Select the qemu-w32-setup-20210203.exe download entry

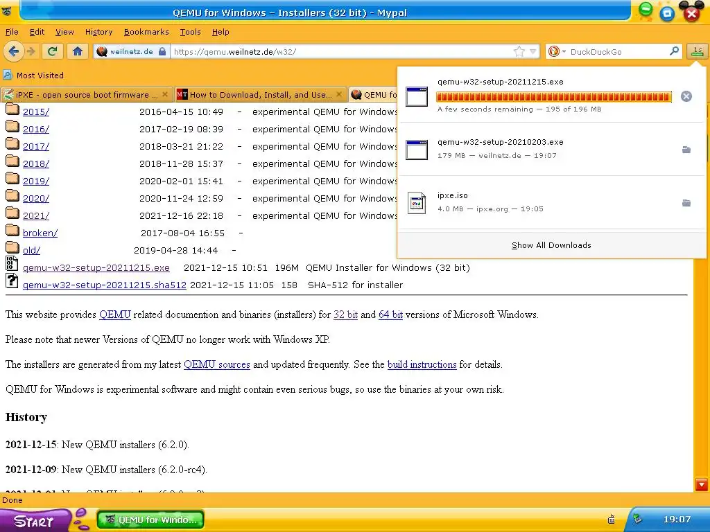(551, 150)
